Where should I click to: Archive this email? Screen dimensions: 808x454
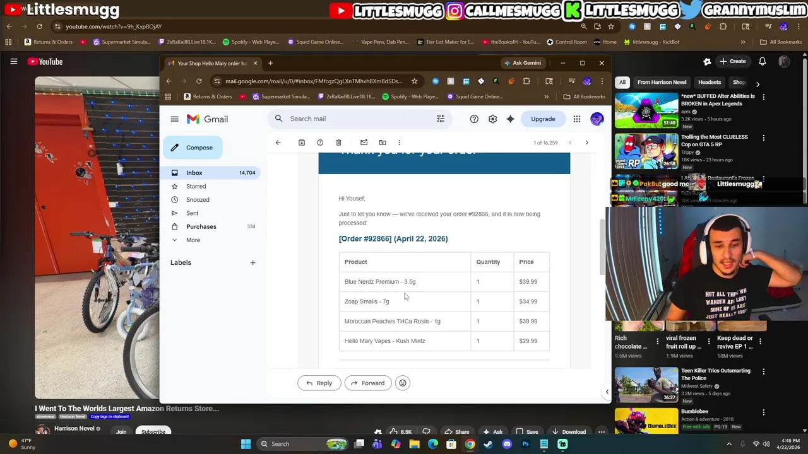(x=302, y=143)
